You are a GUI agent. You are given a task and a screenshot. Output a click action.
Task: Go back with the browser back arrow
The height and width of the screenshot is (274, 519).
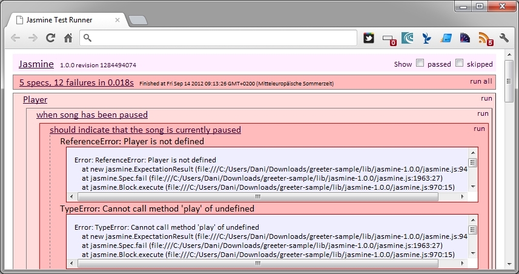tap(15, 38)
